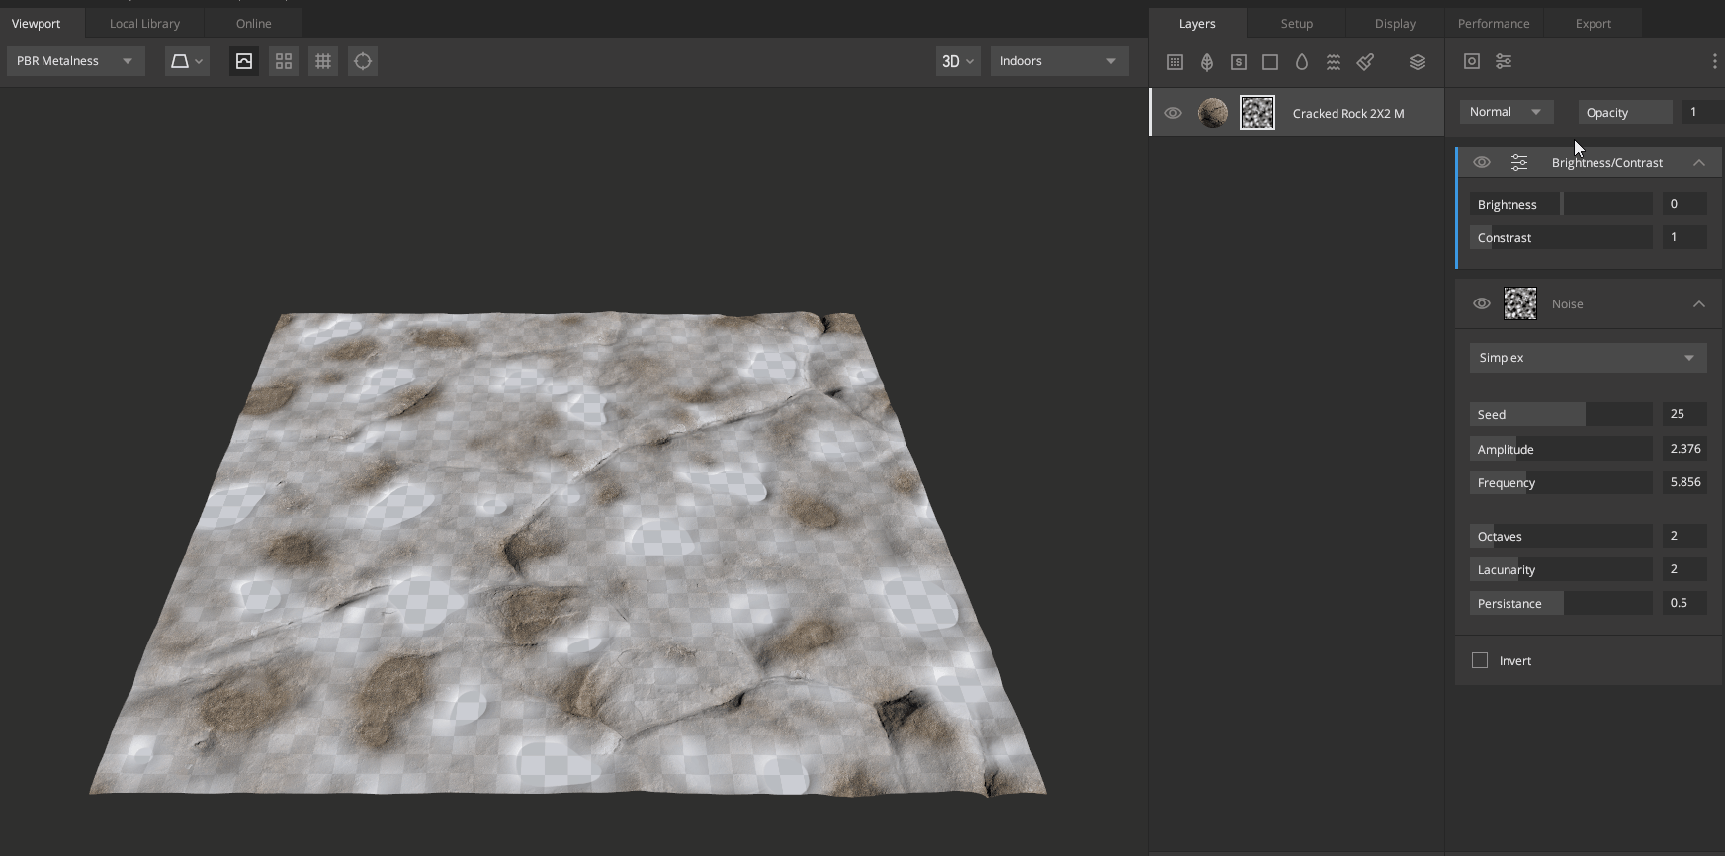Open the Layers tab
The image size is (1725, 856).
coord(1197,23)
